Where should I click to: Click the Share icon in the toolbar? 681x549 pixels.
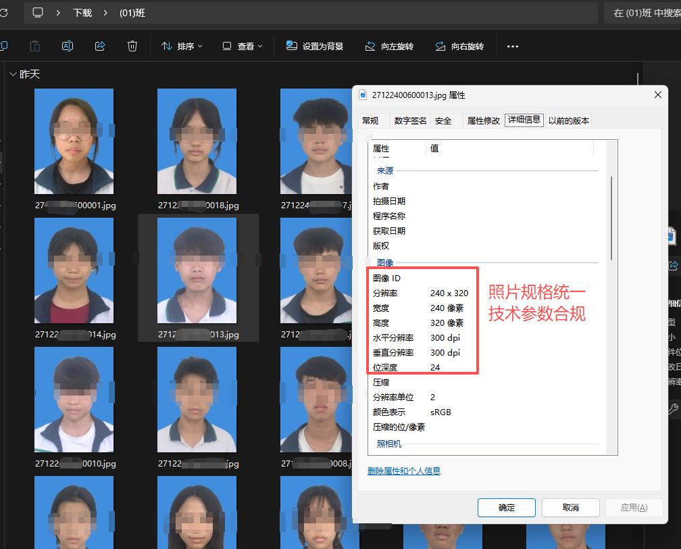pos(100,46)
